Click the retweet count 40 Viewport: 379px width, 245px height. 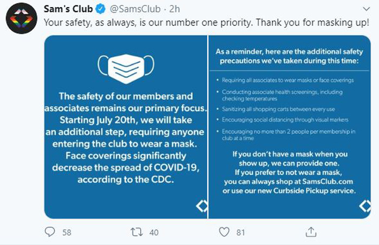[x=154, y=233]
